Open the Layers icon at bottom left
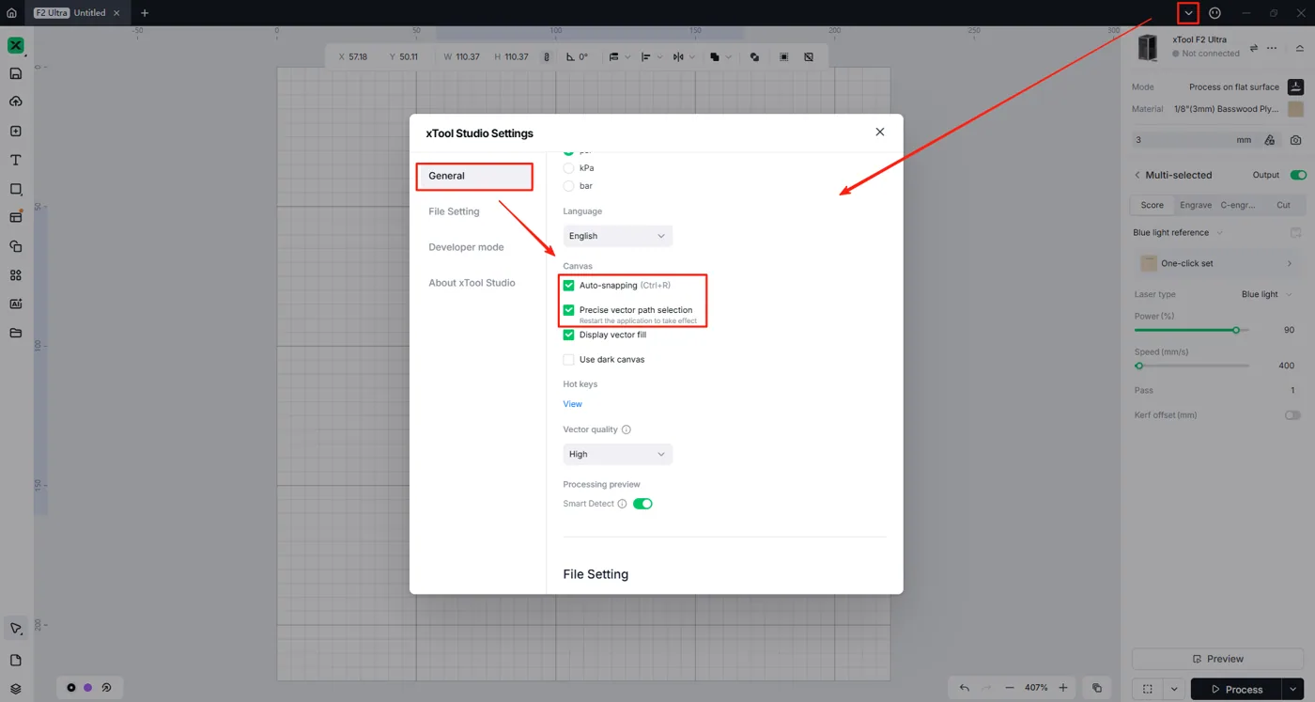Screen dimensions: 1315x702 (x=16, y=689)
